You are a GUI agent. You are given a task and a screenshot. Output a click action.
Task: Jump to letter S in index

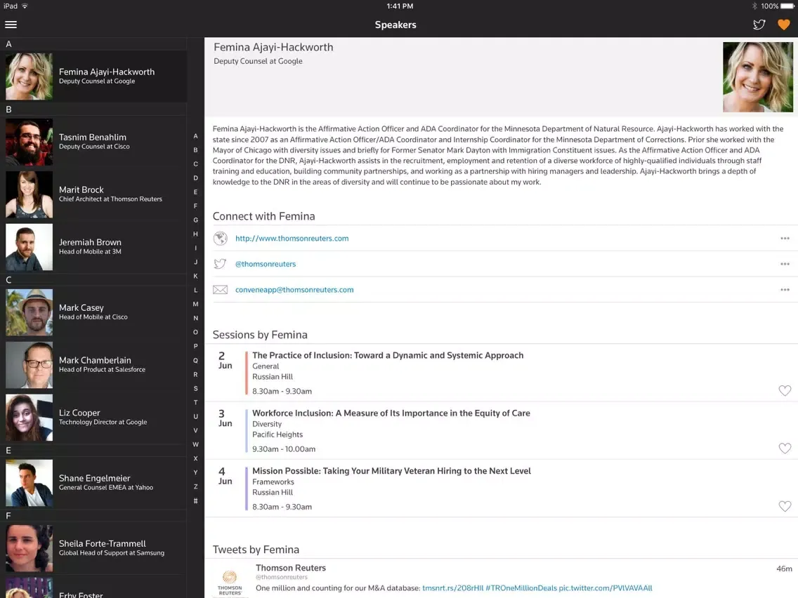[x=195, y=389]
